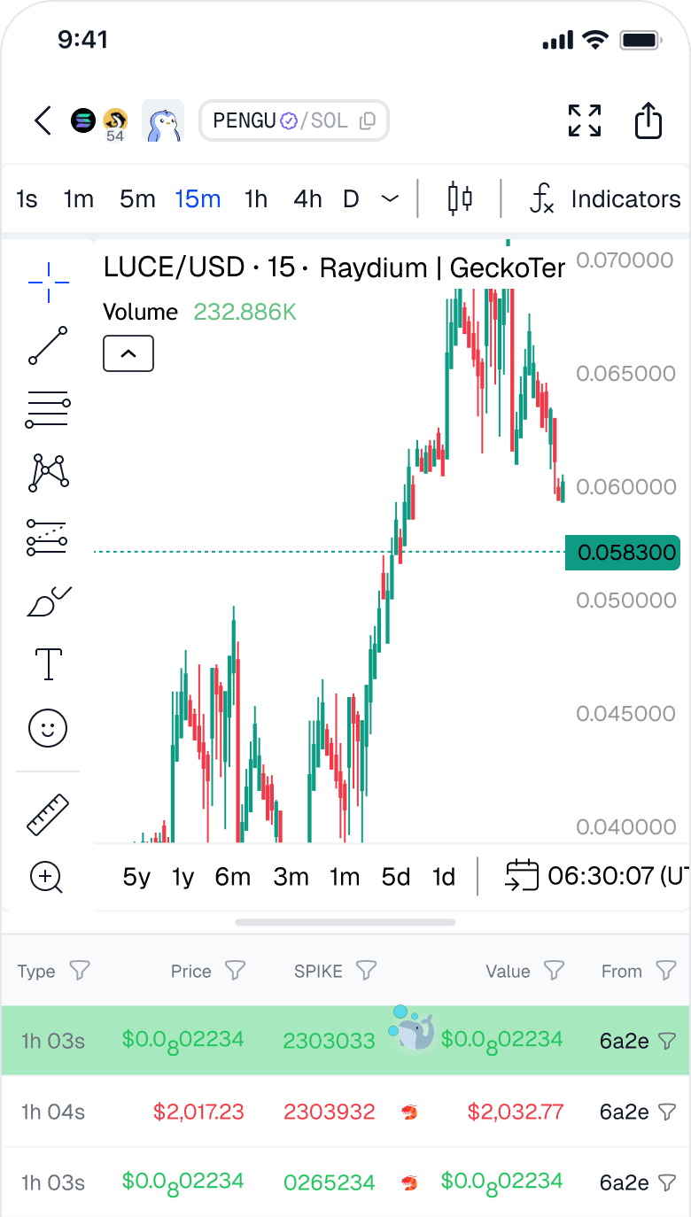
Task: Tap the LUCE/USD chart title
Action: click(x=334, y=267)
